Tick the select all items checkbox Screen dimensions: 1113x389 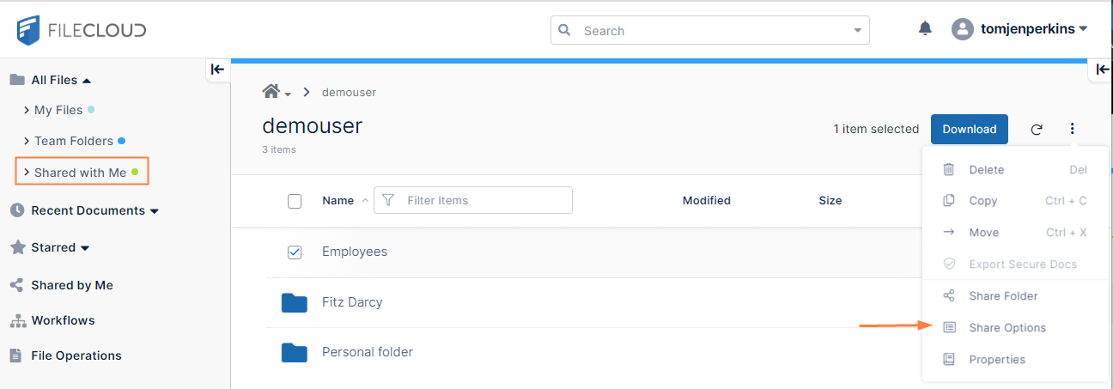click(x=295, y=201)
